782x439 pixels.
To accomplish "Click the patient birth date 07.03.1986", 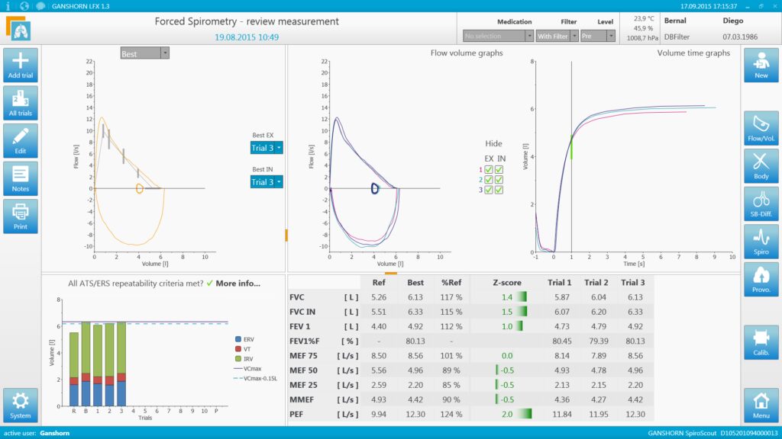I will point(740,37).
